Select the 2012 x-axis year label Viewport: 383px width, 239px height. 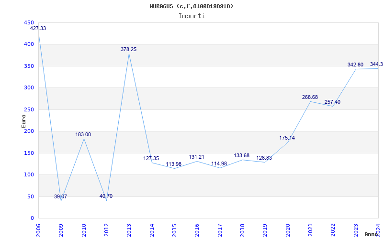click(x=106, y=230)
